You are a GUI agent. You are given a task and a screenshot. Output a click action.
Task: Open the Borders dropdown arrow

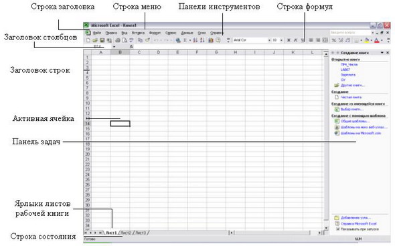(x=361, y=40)
